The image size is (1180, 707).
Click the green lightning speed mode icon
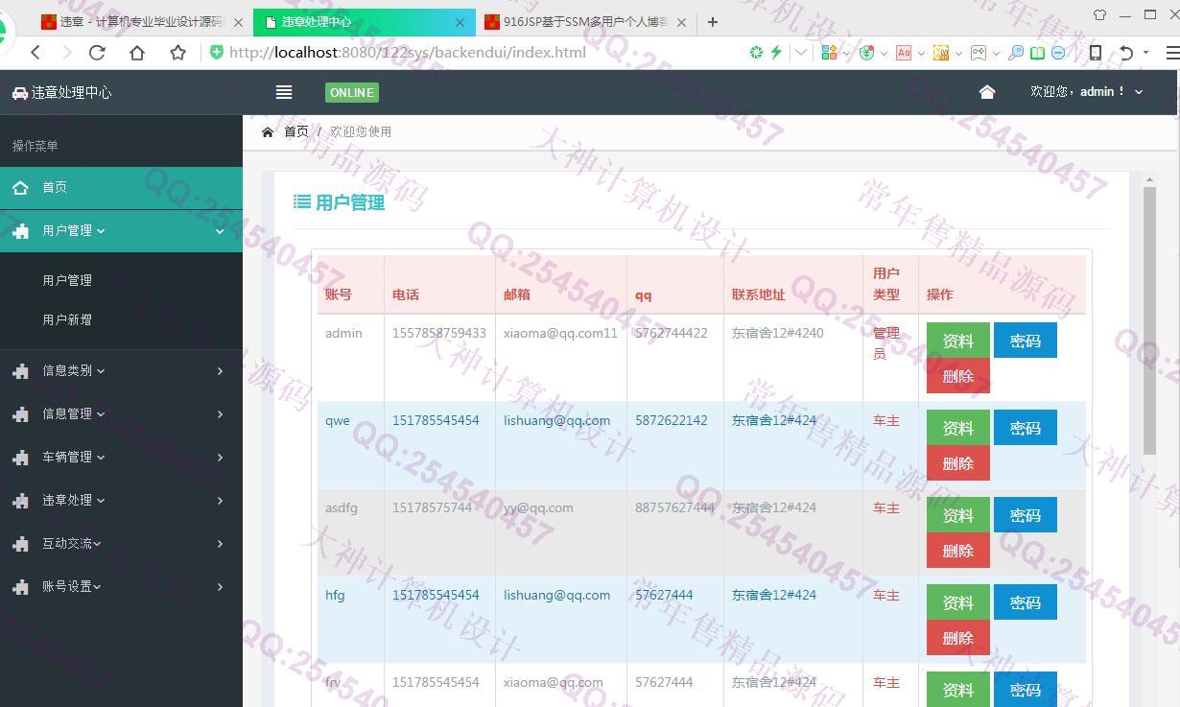(775, 53)
